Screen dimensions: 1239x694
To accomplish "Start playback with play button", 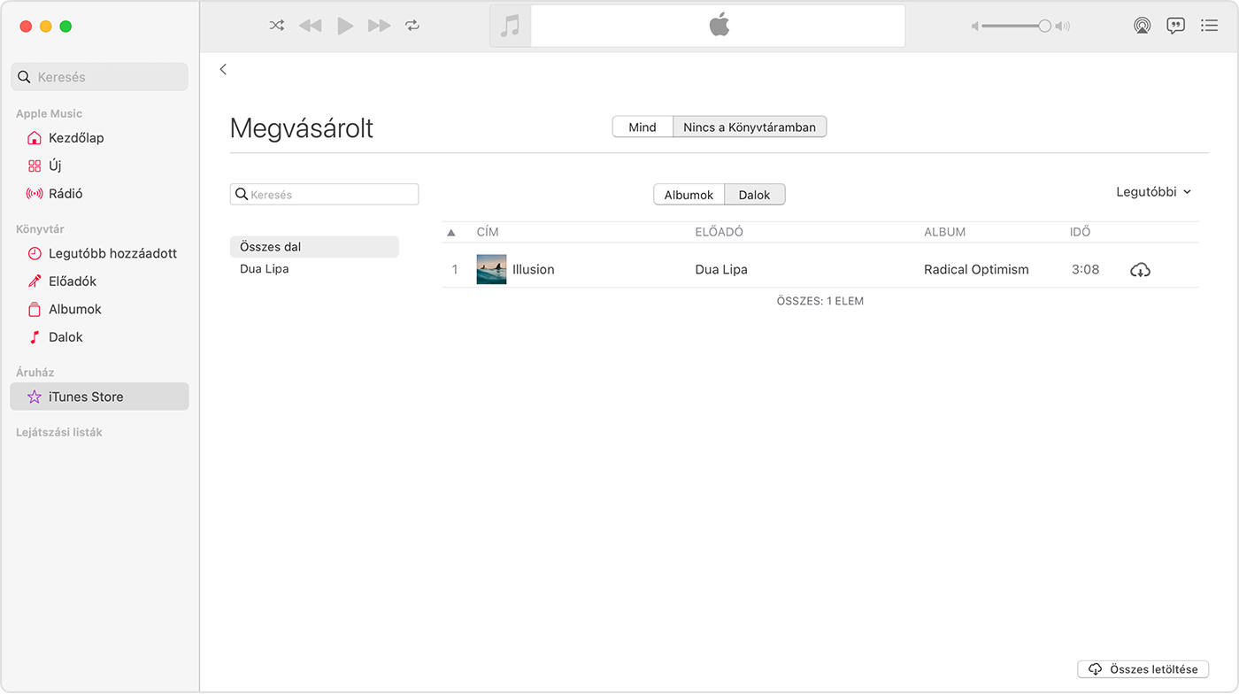I will pyautogui.click(x=345, y=26).
